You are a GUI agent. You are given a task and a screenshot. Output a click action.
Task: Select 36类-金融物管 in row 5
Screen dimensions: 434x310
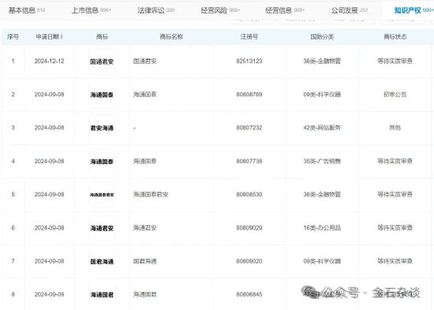322,194
